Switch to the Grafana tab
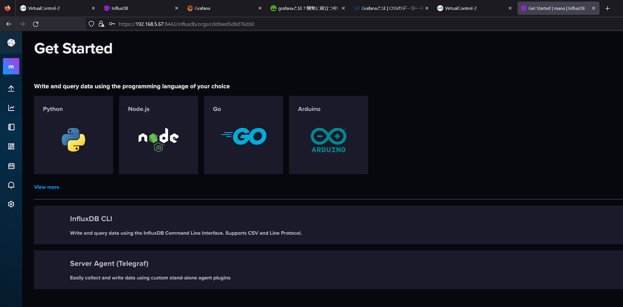The width and height of the screenshot is (623, 307). 224,8
